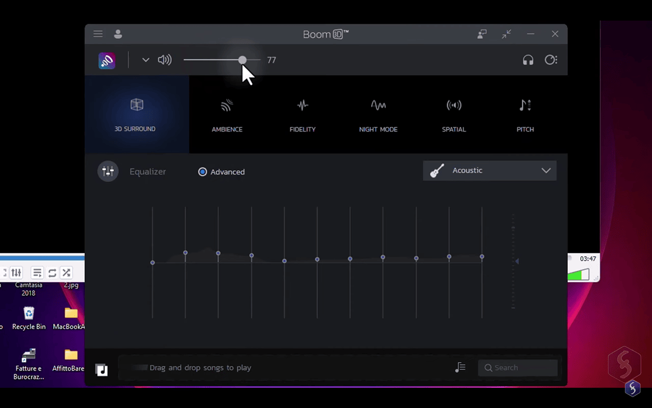Toggle the 3D Surround effect

pos(137,114)
